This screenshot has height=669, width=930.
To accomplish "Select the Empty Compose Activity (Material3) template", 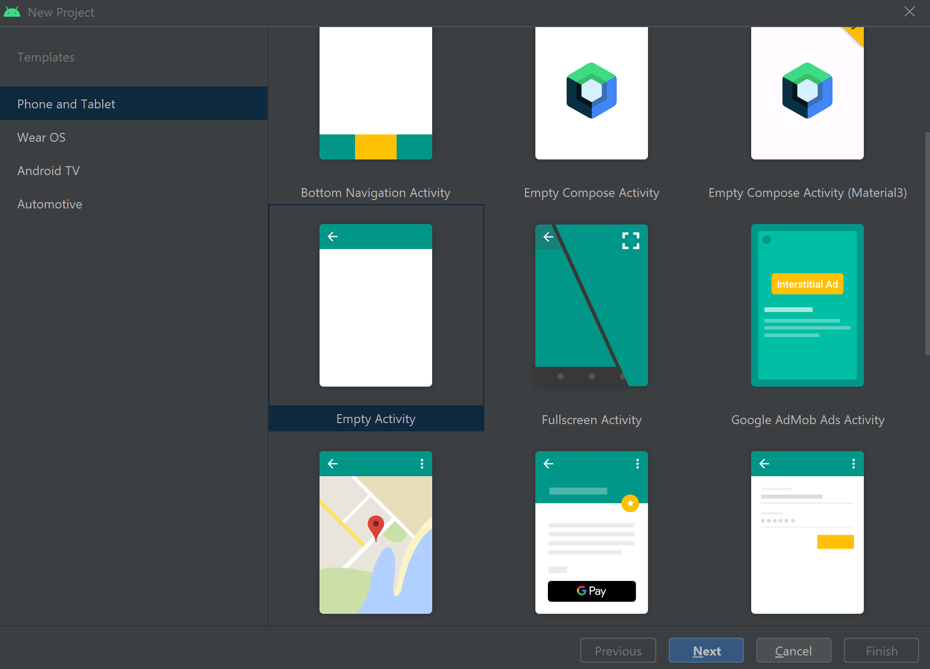I will point(807,93).
